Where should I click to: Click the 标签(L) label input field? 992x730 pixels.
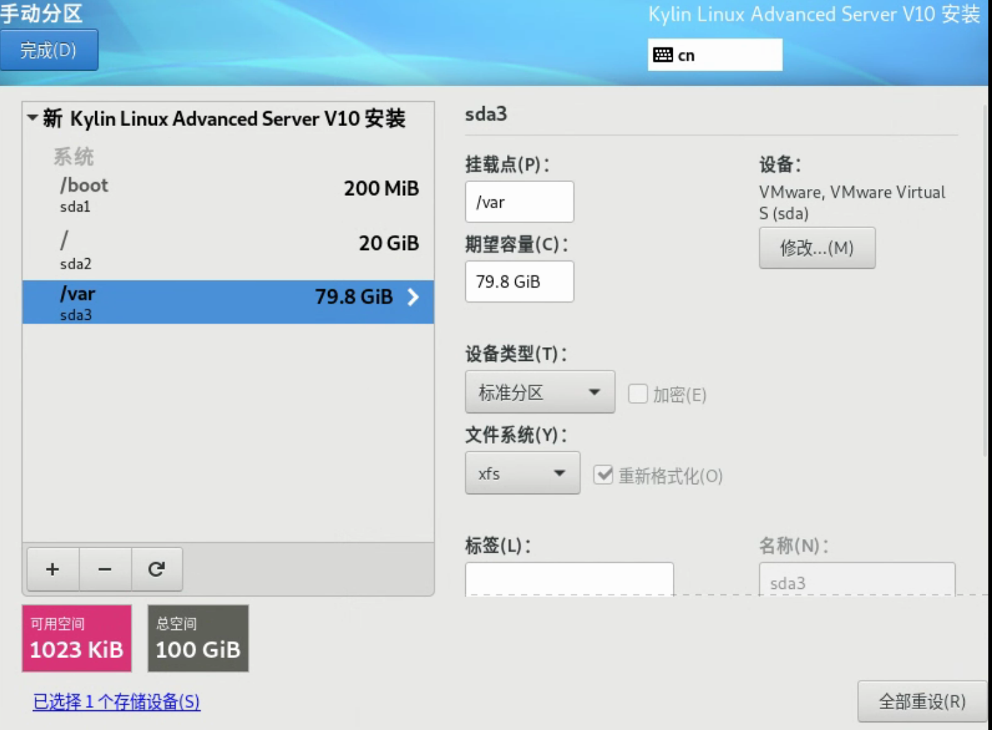pyautogui.click(x=569, y=579)
